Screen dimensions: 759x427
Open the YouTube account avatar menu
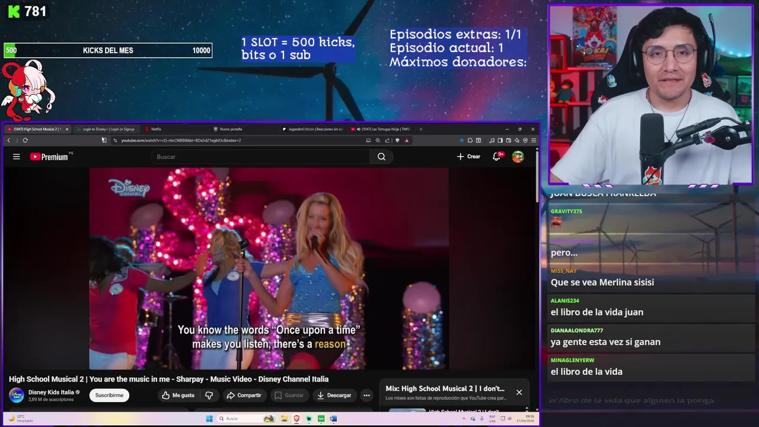pos(518,157)
